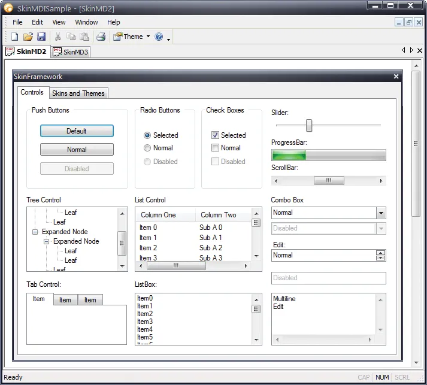Screen dimensions: 427x385
Task: Open a file with the folder icon
Action: tap(28, 37)
